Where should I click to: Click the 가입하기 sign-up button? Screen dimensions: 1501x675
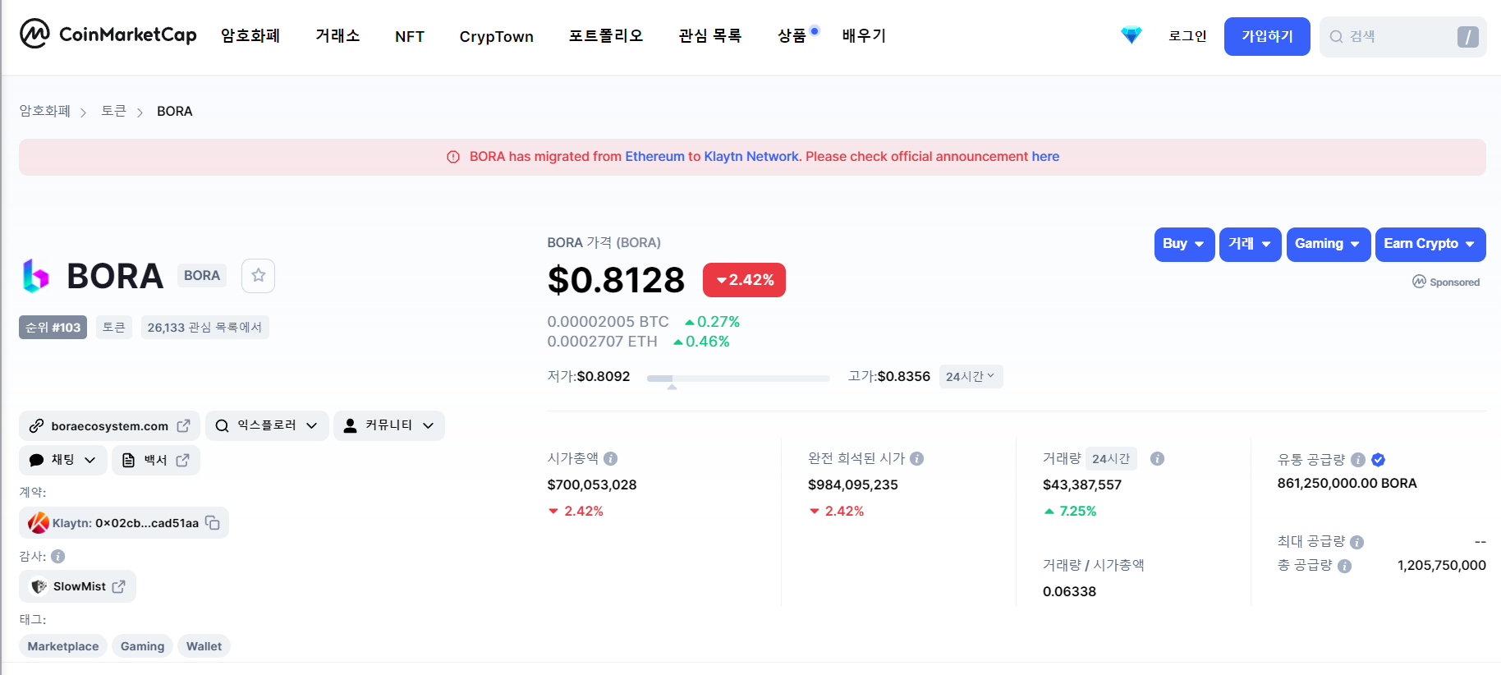1267,36
